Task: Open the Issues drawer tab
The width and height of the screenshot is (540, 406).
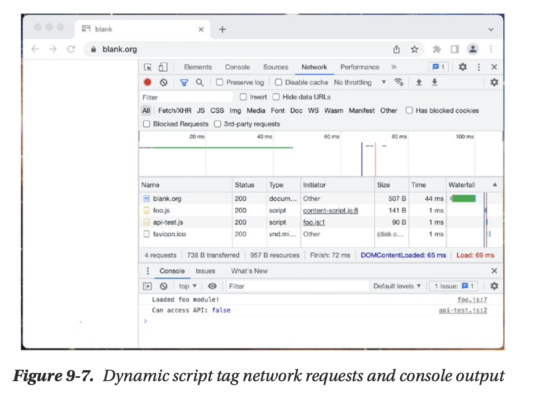Action: 205,271
